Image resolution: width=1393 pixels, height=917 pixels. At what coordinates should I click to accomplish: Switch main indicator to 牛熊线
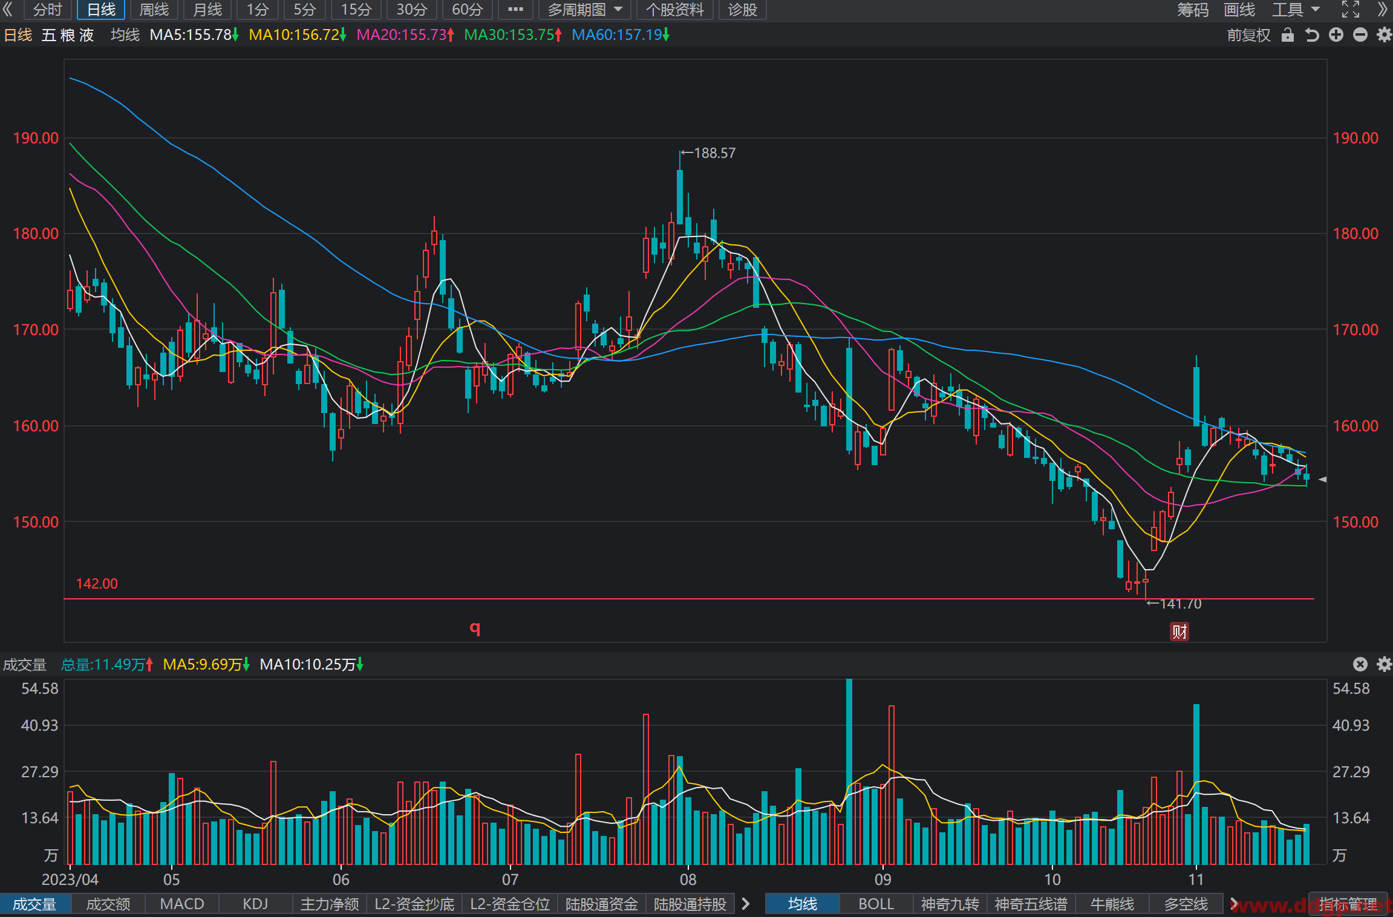[x=1112, y=904]
